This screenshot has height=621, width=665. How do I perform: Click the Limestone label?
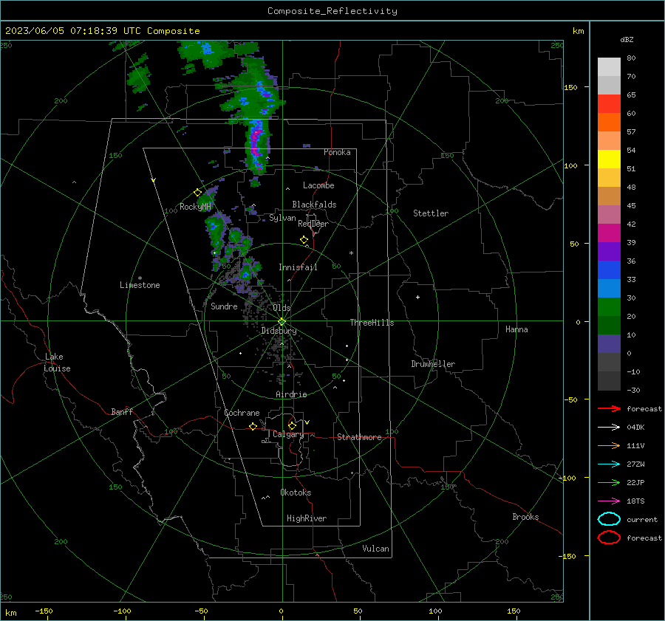pyautogui.click(x=140, y=285)
